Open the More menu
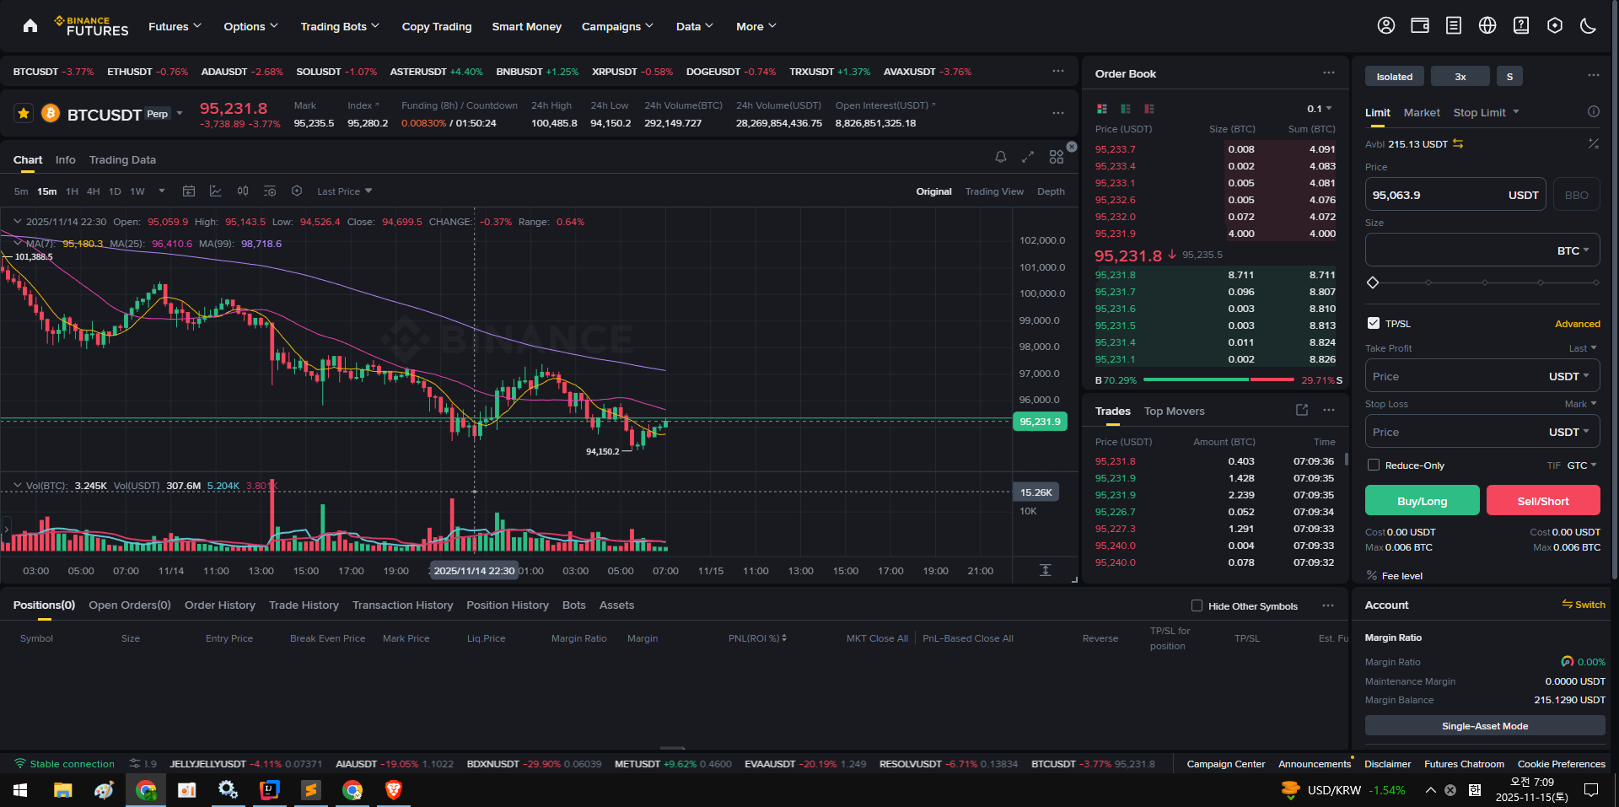The width and height of the screenshot is (1619, 807). [756, 26]
